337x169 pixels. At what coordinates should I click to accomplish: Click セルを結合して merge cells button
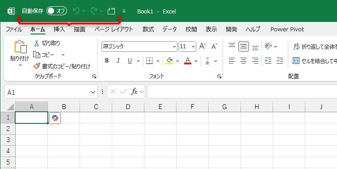pos(315,61)
